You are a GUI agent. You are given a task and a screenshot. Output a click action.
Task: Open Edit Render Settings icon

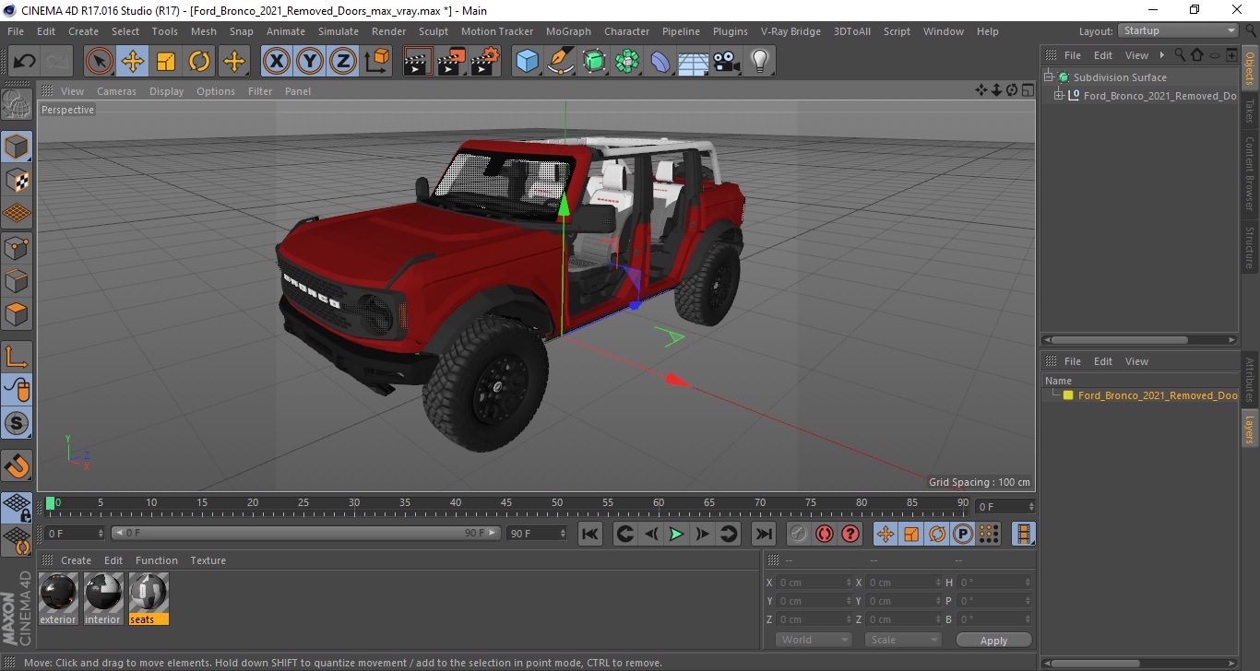point(485,62)
